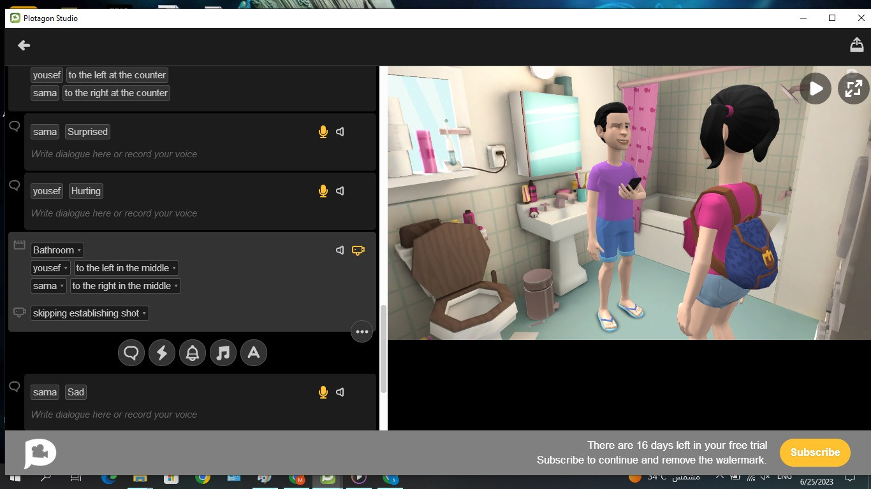
Task: Click speech bubble icon beside sama Surprised
Action: 15,126
